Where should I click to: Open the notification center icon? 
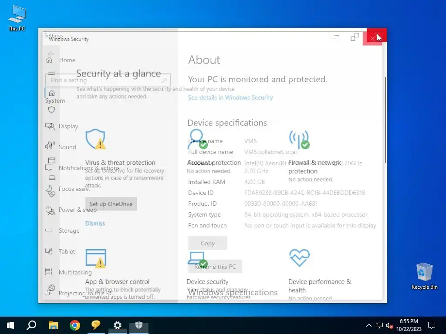pyautogui.click(x=432, y=325)
